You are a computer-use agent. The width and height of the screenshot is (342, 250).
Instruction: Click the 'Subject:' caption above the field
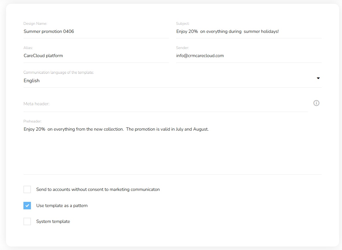pos(183,24)
